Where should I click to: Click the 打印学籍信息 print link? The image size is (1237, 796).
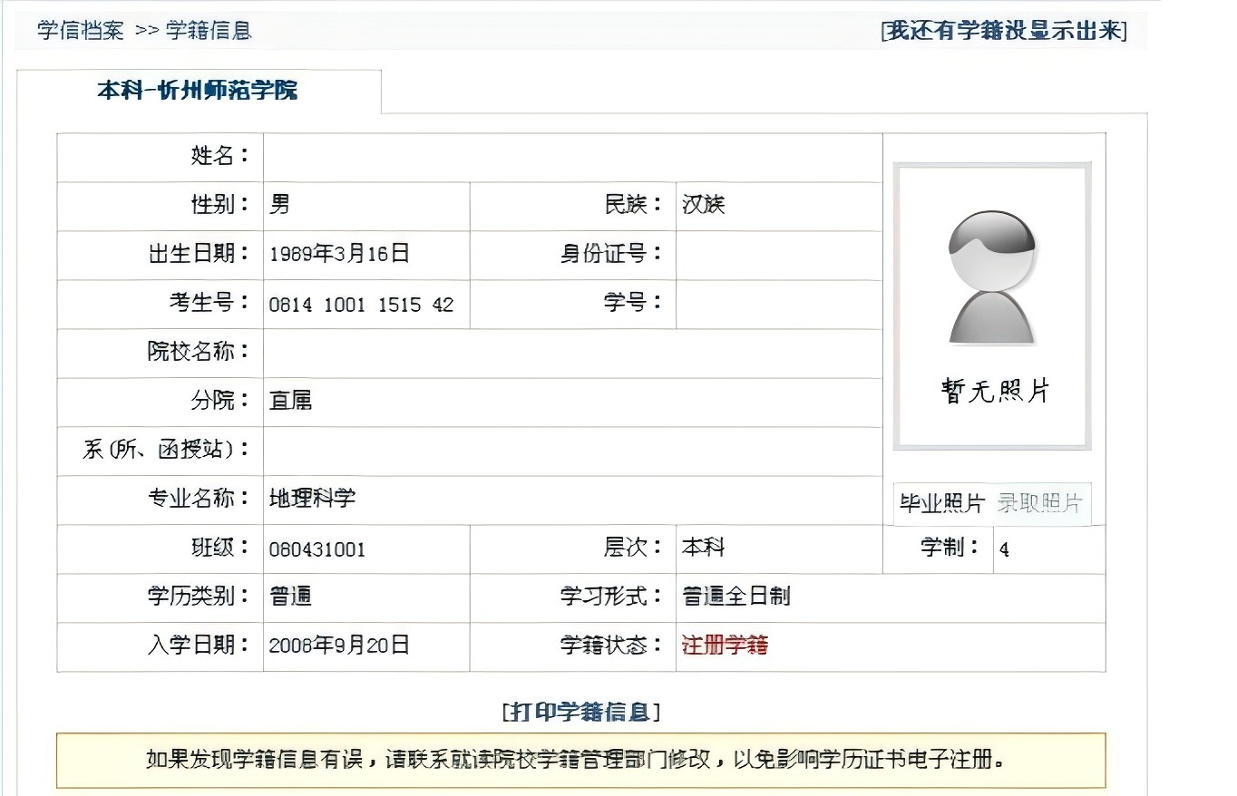[580, 712]
